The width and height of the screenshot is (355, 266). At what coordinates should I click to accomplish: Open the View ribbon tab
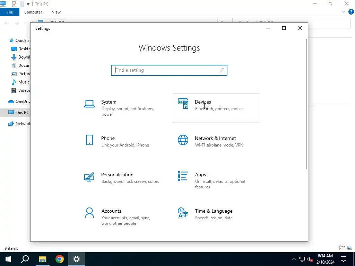56,12
